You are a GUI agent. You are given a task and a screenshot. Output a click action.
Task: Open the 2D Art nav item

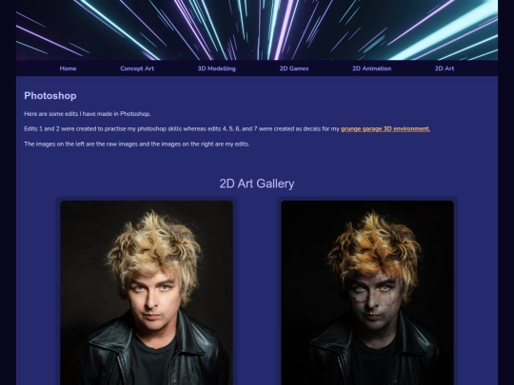tap(445, 68)
